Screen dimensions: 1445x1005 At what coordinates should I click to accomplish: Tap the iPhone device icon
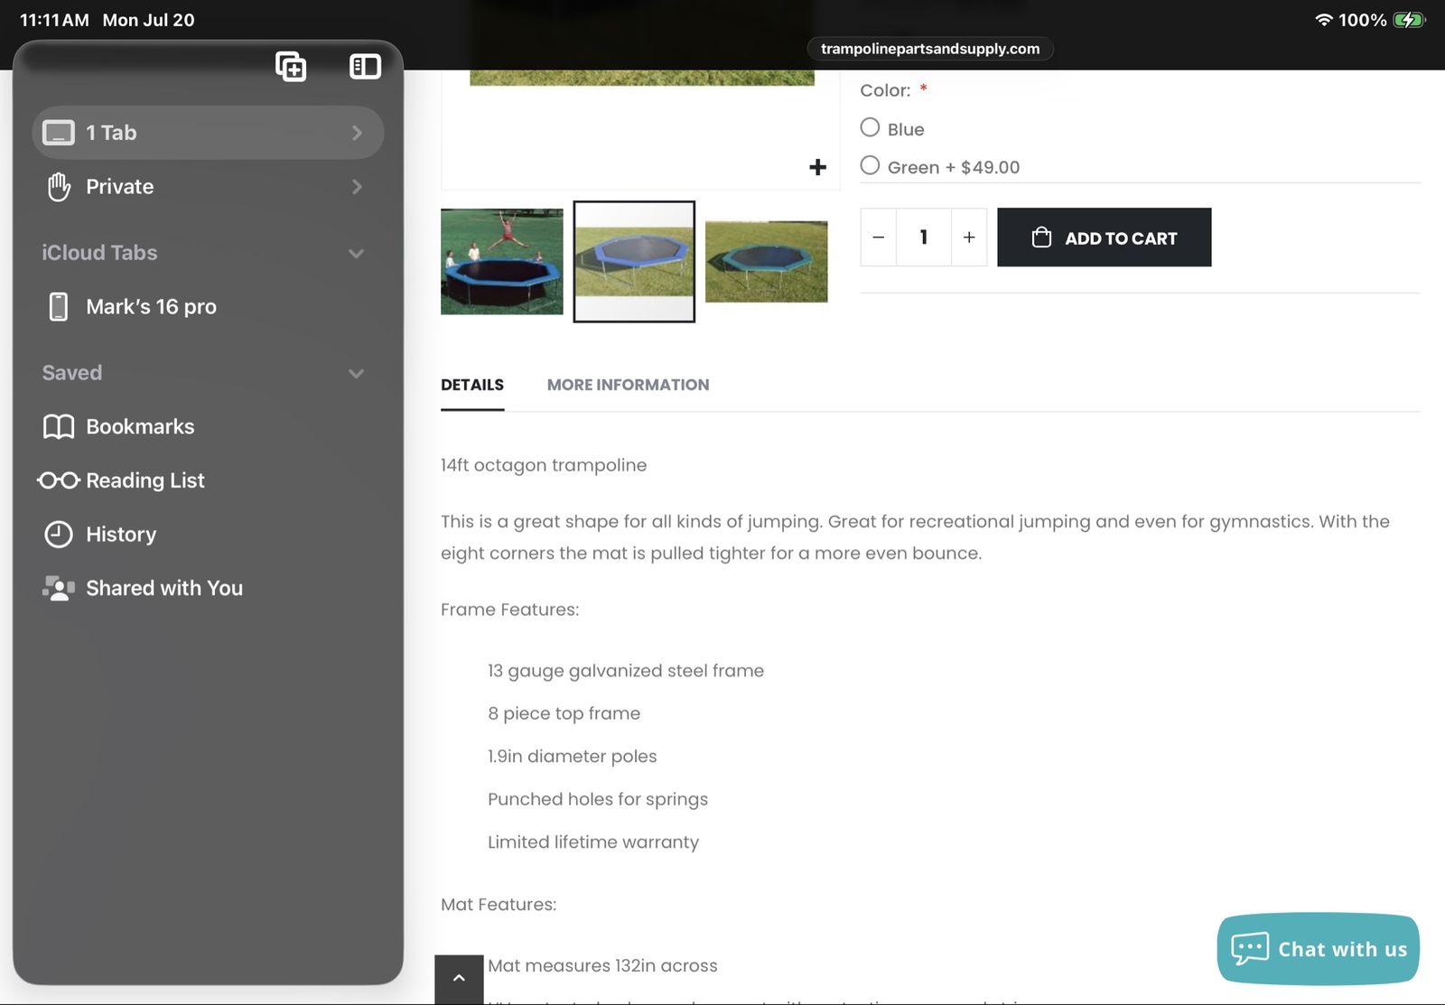coord(59,307)
